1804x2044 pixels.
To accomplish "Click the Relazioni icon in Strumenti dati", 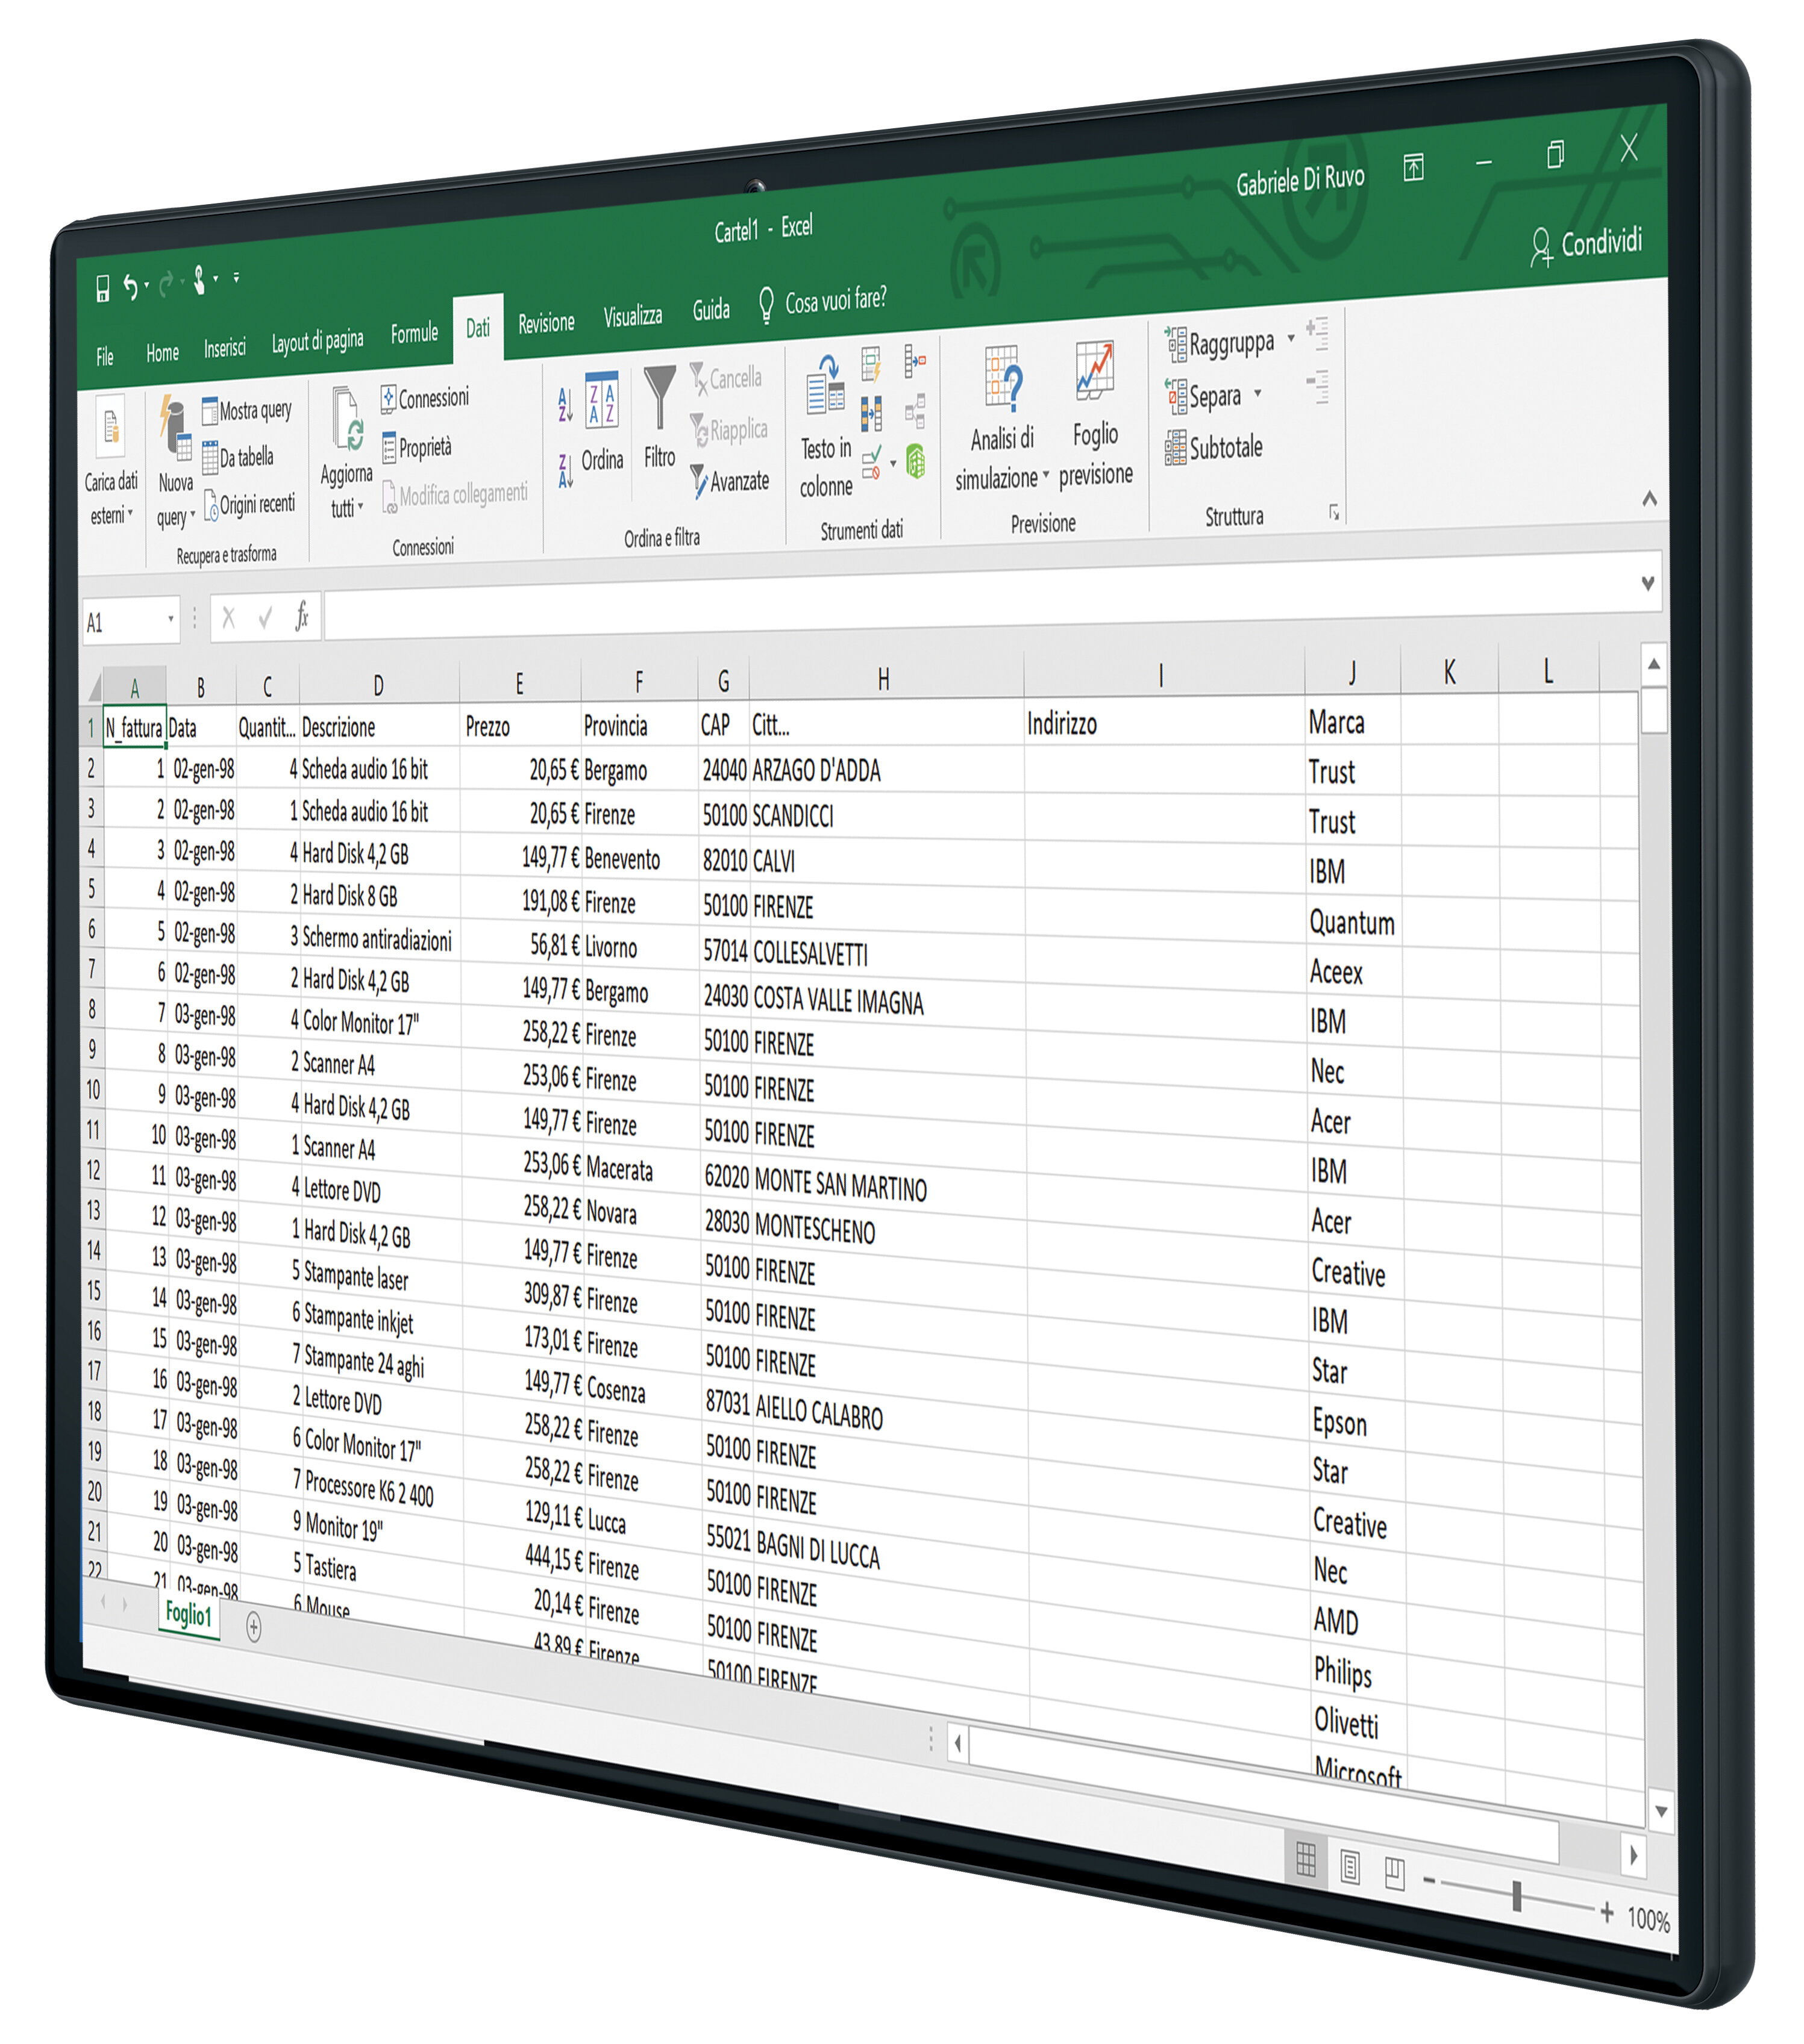I will pyautogui.click(x=915, y=410).
